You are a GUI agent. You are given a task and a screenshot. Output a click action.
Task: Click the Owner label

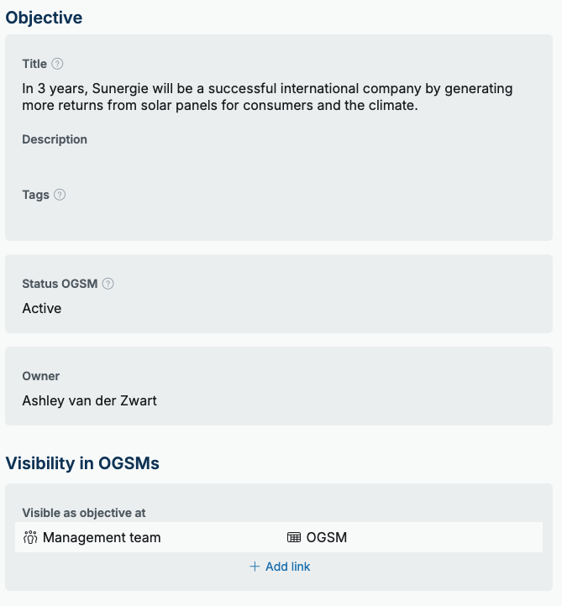40,376
